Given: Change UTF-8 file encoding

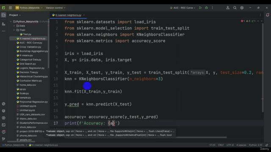Looking at the screenshot, I should coord(230,145).
